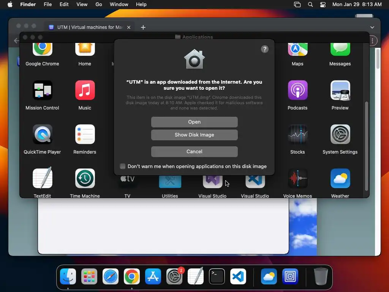Open System Settings in Dock with badge
Image resolution: width=389 pixels, height=292 pixels.
[174, 276]
